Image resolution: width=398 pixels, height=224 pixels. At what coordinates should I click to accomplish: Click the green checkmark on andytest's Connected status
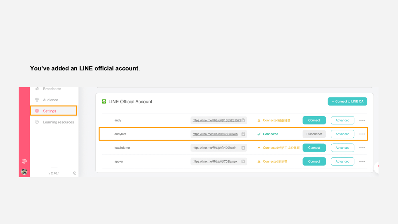259,134
